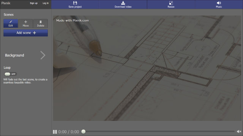243x136 pixels.
Task: Click the Download video icon
Action: pyautogui.click(x=123, y=3)
